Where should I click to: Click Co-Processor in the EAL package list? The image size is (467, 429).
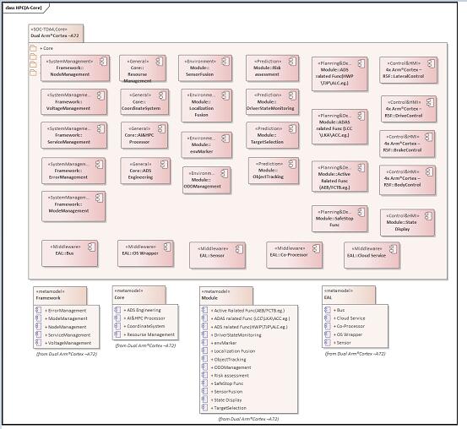(350, 326)
